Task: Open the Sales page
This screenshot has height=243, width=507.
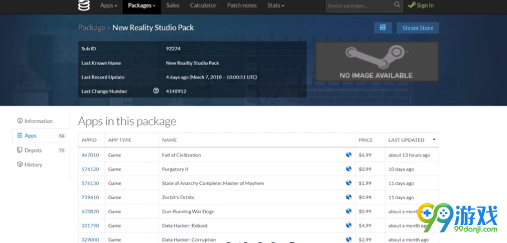Action: point(173,6)
